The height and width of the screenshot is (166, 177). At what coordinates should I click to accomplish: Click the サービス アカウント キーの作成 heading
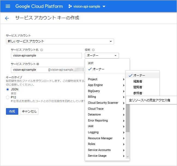[47, 18]
